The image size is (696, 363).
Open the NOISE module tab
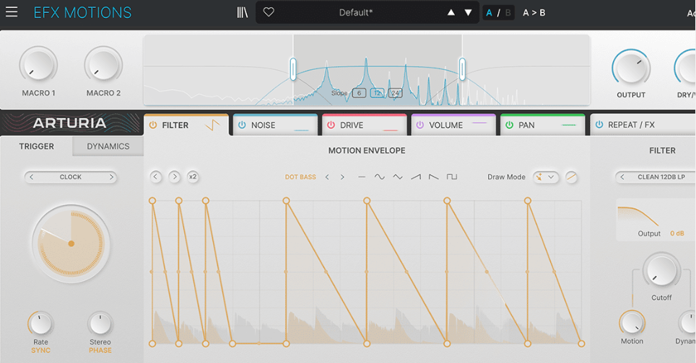(x=275, y=125)
